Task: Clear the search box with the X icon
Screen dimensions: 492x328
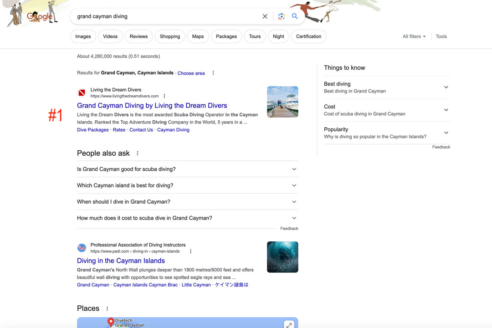Action: pyautogui.click(x=265, y=16)
